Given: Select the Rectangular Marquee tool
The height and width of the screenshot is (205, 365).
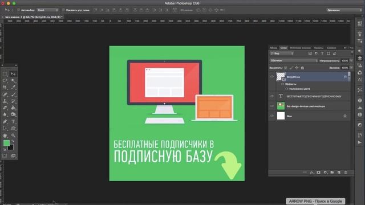Looking at the screenshot, I should 5,74.
